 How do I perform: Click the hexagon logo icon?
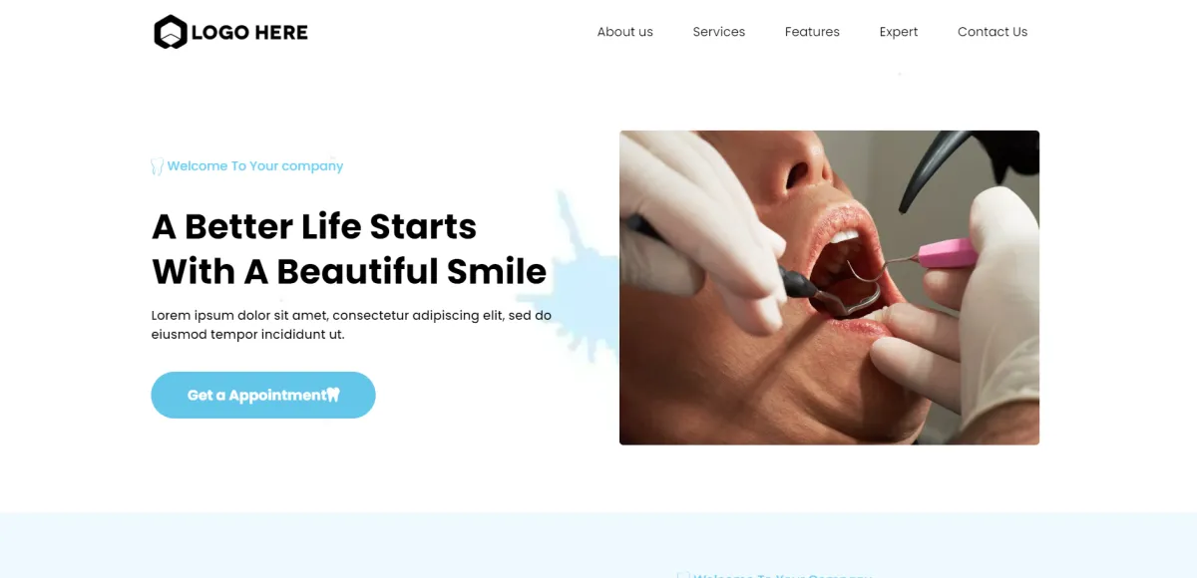click(171, 32)
